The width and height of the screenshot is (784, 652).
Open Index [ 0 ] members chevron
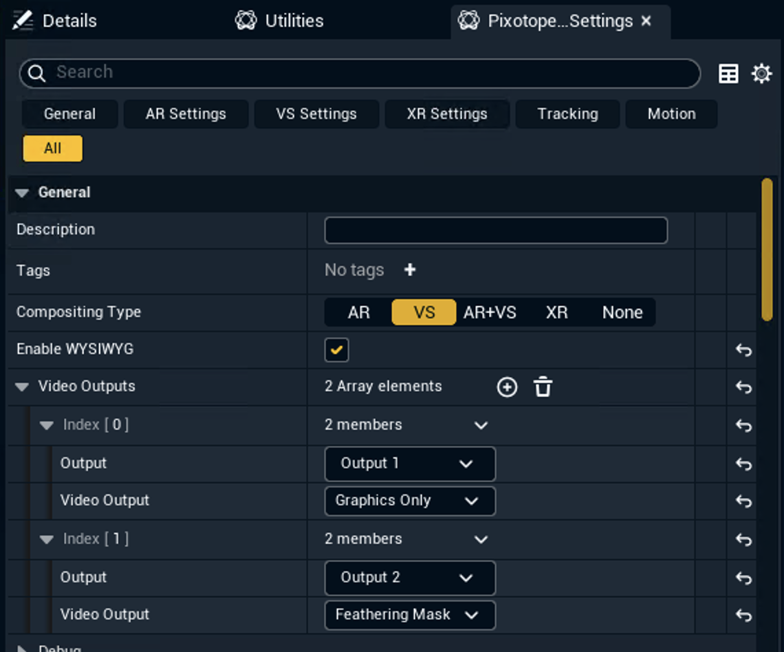tap(481, 426)
